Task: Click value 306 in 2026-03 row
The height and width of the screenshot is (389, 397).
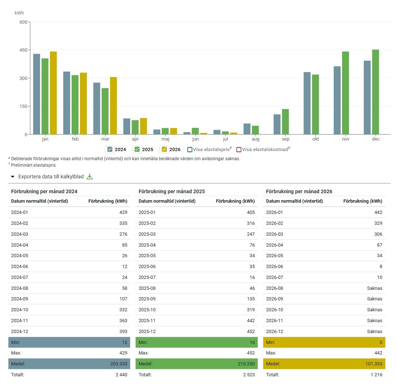Action: click(378, 234)
